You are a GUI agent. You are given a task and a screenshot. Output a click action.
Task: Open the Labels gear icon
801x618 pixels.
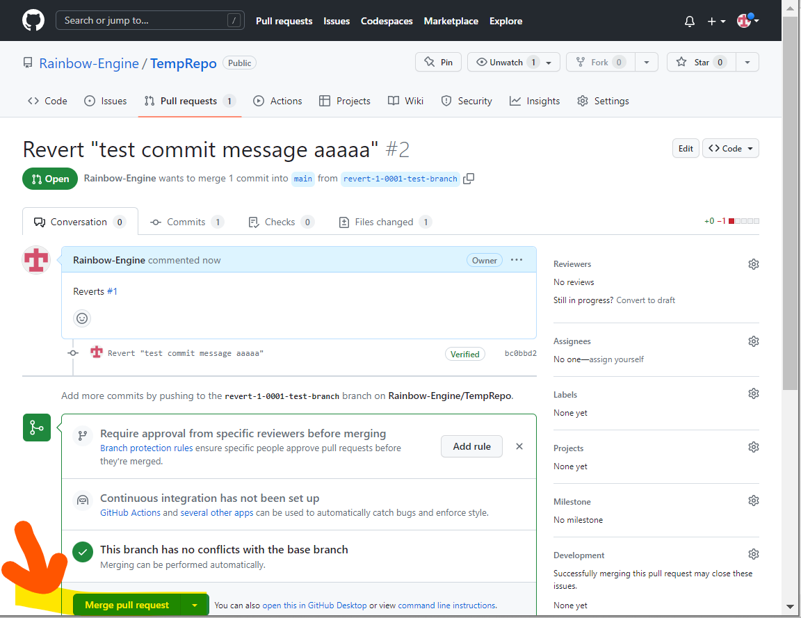754,393
